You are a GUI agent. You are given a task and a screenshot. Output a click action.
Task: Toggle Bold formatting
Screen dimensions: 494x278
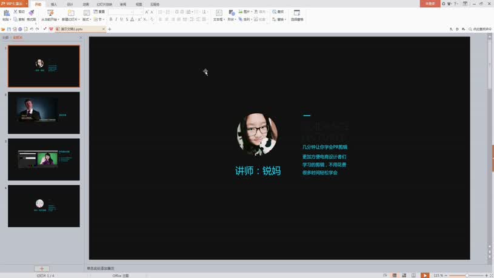(x=110, y=19)
